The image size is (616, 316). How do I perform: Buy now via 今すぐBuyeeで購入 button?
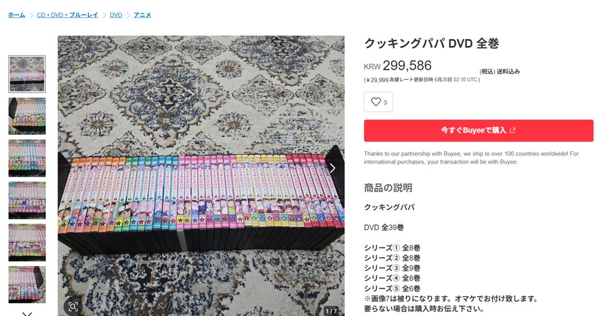click(478, 131)
